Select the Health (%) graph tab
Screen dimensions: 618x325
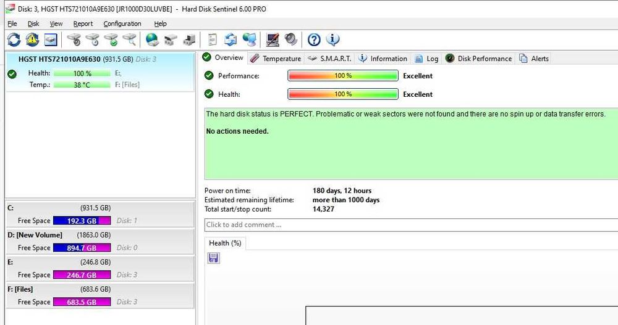pos(225,243)
